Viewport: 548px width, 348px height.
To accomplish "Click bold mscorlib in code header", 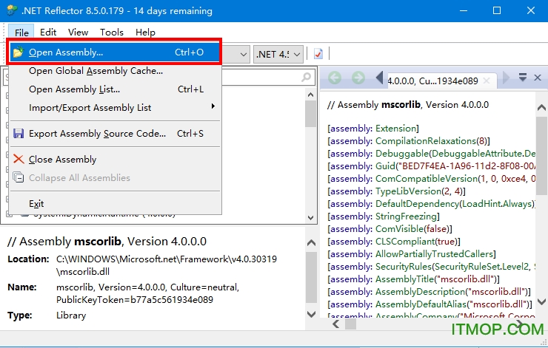I will (401, 105).
